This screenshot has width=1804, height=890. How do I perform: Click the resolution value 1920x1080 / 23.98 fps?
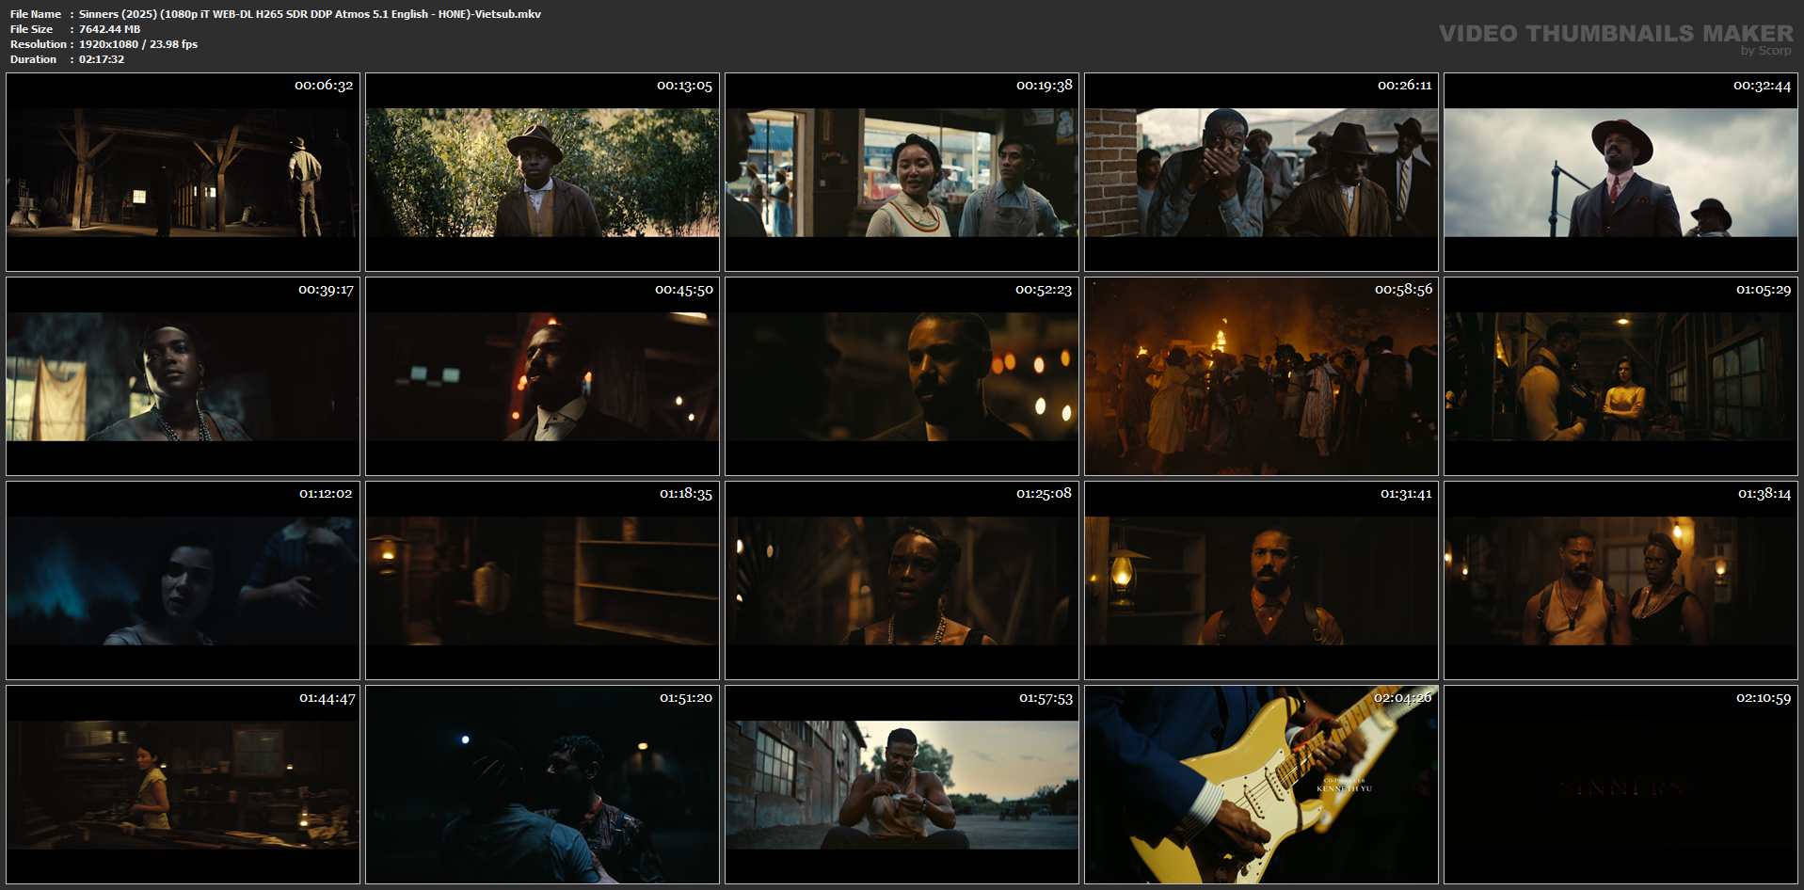coord(138,44)
